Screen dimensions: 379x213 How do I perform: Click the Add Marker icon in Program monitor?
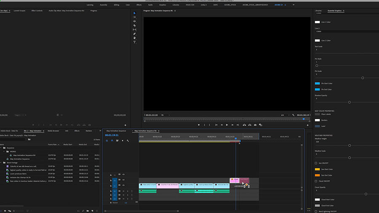click(199, 125)
